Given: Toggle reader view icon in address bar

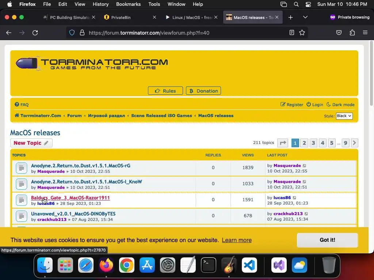Looking at the screenshot, I should [291, 32].
